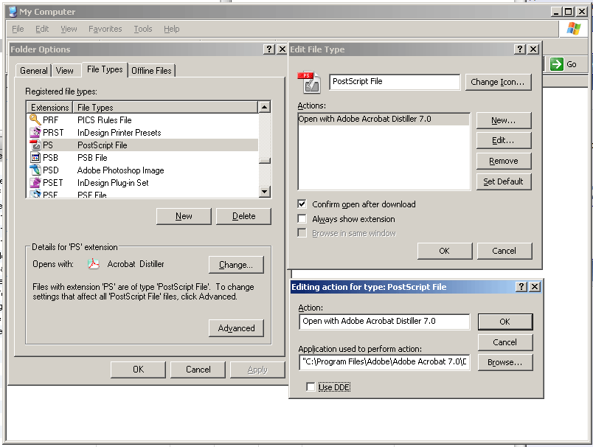Screen dimensions: 593x447
Task: Click the PostScript icon in Edit File Type
Action: pyautogui.click(x=309, y=82)
